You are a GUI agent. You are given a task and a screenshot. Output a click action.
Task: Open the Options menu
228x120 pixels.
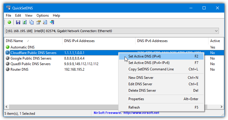[43, 15]
